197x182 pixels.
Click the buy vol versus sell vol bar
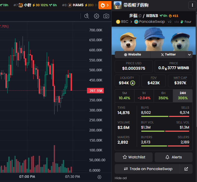tap(165, 131)
